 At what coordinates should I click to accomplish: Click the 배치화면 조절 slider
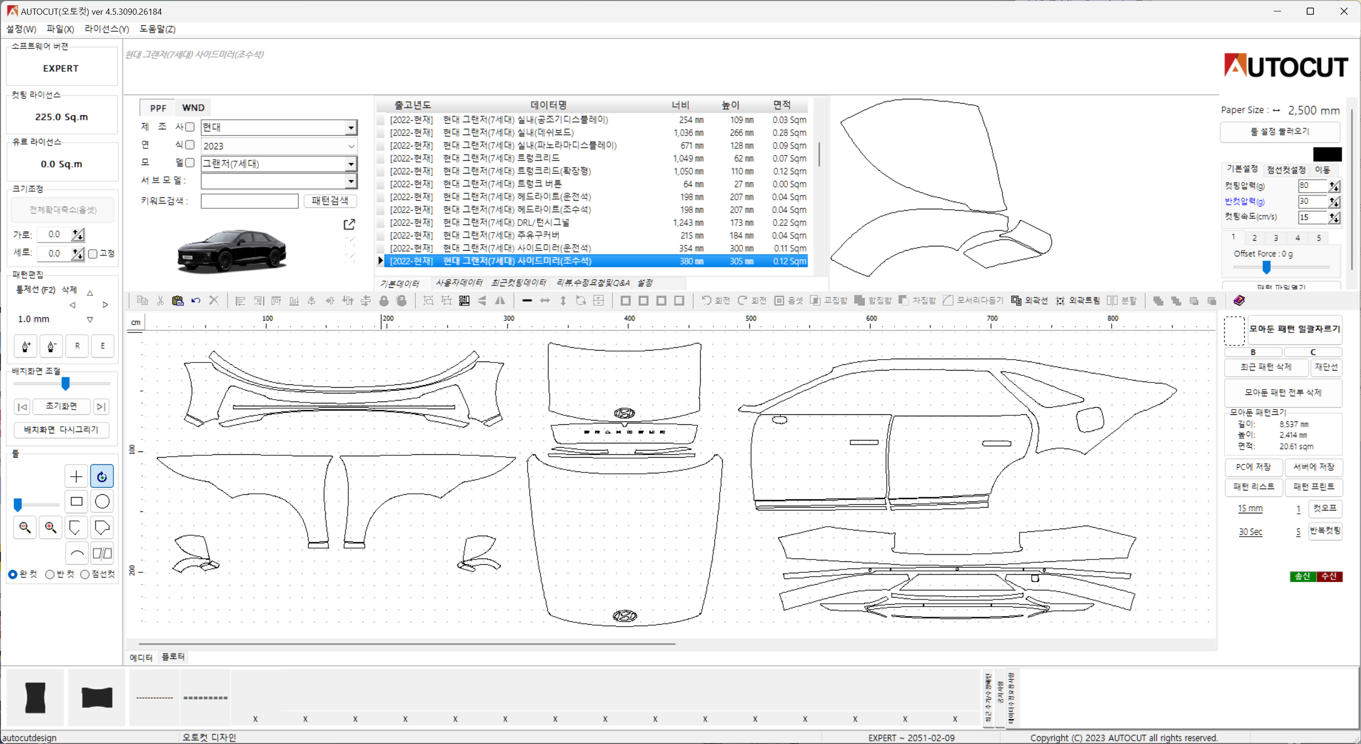pyautogui.click(x=62, y=384)
